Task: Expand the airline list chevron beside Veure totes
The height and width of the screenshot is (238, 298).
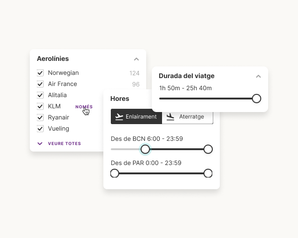Action: click(40, 144)
